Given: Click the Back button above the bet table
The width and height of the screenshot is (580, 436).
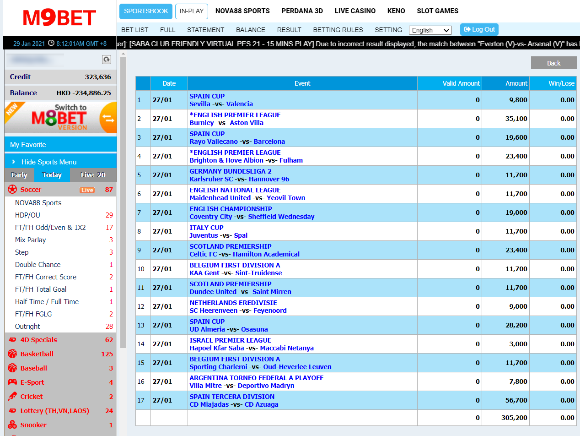Looking at the screenshot, I should [553, 63].
